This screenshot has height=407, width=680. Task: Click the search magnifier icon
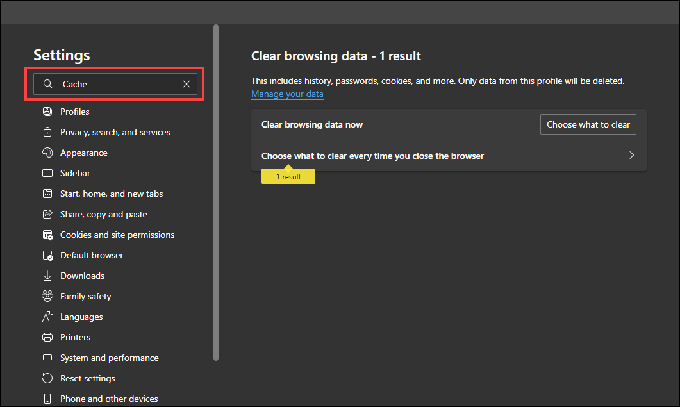point(47,84)
